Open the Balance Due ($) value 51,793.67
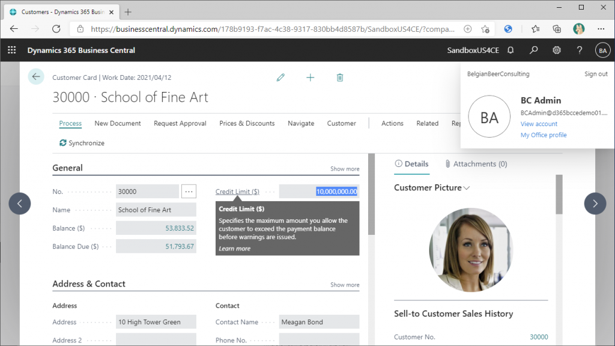This screenshot has width=615, height=346. point(180,246)
